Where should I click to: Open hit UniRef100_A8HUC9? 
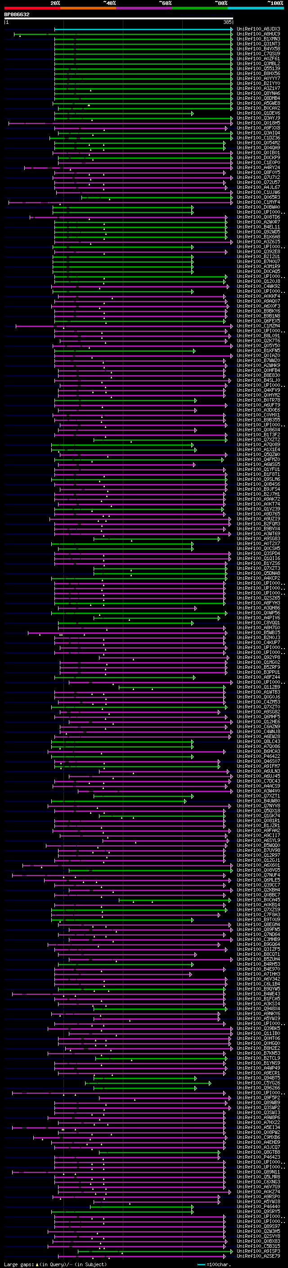tap(258, 34)
